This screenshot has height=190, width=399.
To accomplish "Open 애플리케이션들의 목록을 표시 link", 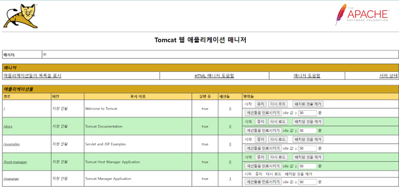I will pyautogui.click(x=32, y=75).
